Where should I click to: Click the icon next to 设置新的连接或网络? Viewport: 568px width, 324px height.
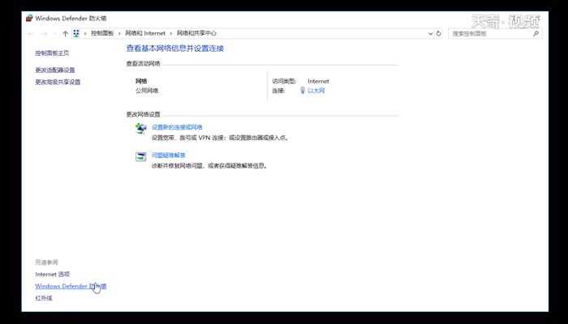[x=140, y=128]
